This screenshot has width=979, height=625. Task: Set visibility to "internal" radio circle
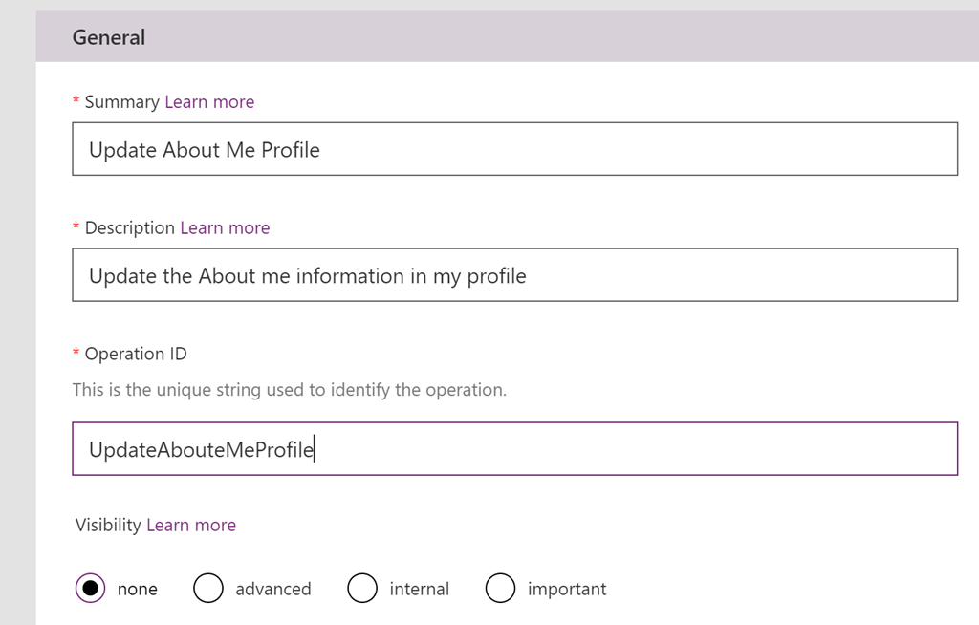coord(362,588)
